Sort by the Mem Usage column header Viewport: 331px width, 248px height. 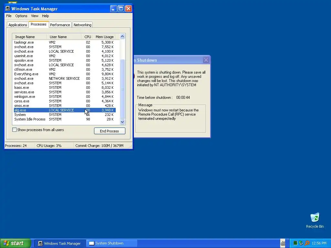click(x=104, y=37)
